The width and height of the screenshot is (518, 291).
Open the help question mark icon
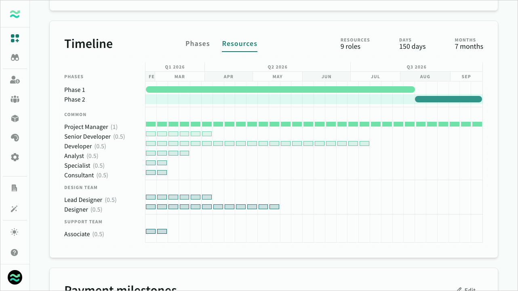(15, 253)
